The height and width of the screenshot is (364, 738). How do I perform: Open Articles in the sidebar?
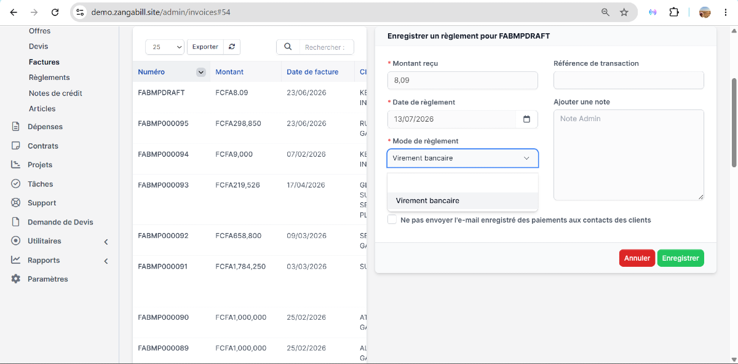click(x=42, y=109)
